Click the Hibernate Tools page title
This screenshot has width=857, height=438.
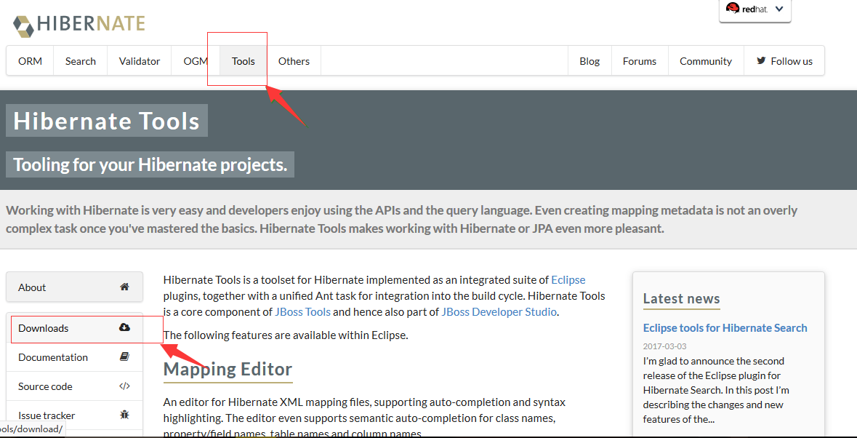pos(107,120)
